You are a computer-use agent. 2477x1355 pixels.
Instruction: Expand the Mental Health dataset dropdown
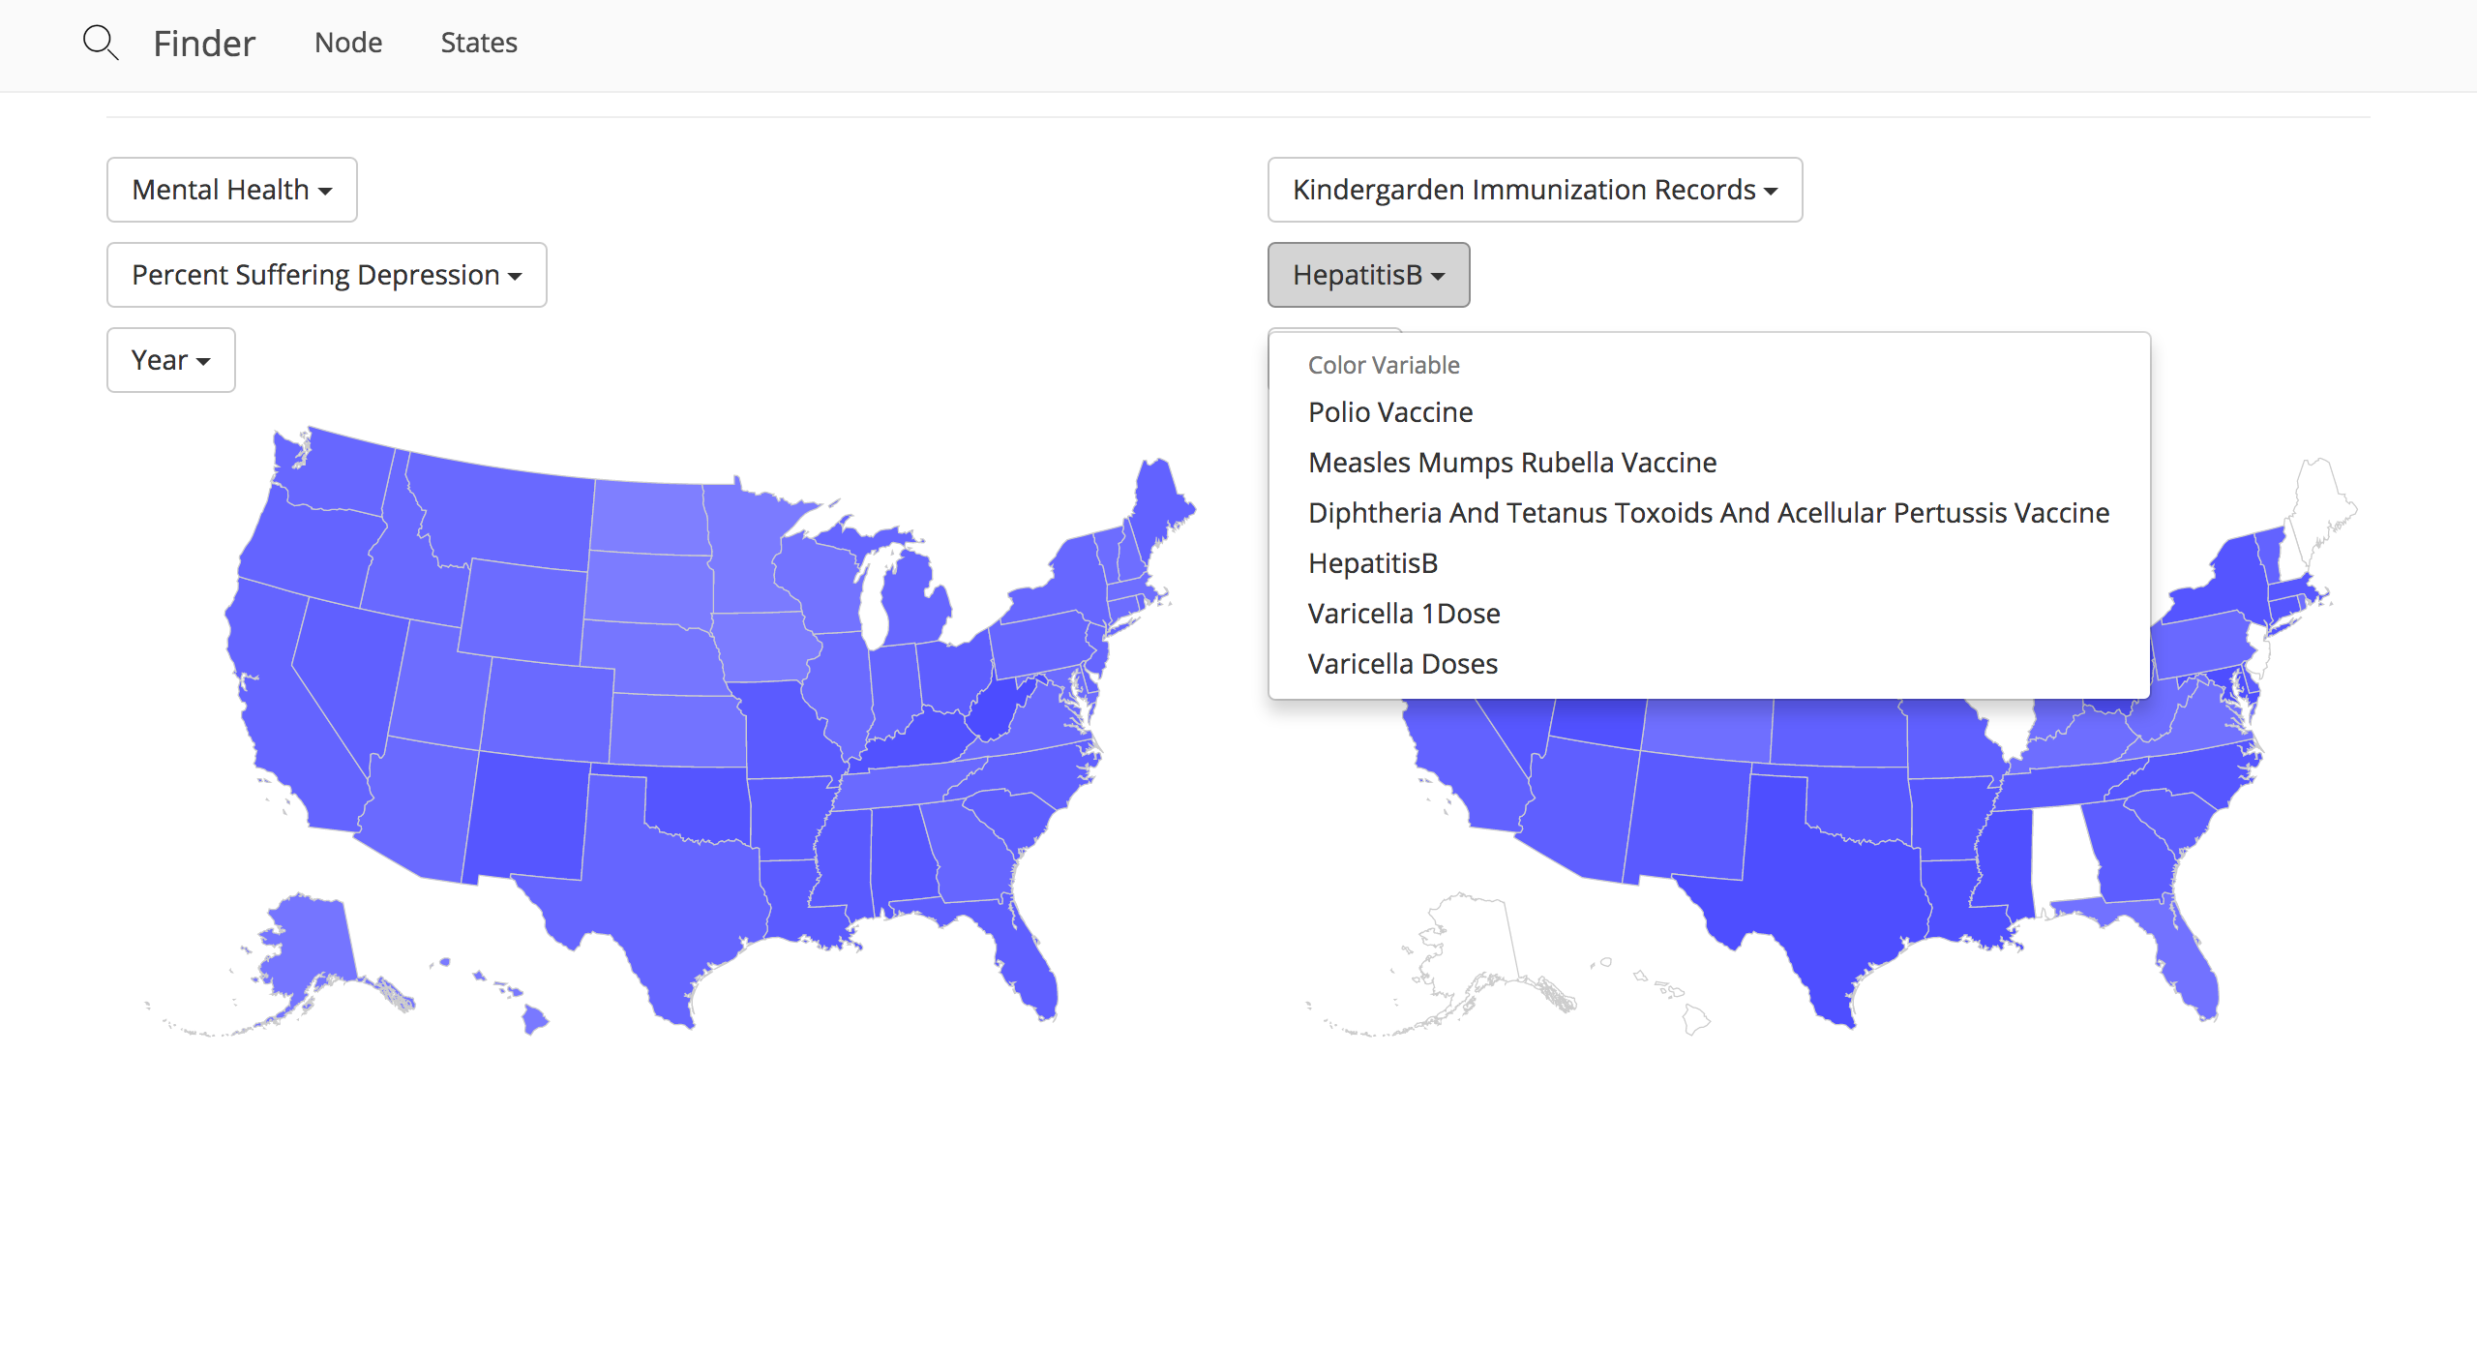[232, 190]
